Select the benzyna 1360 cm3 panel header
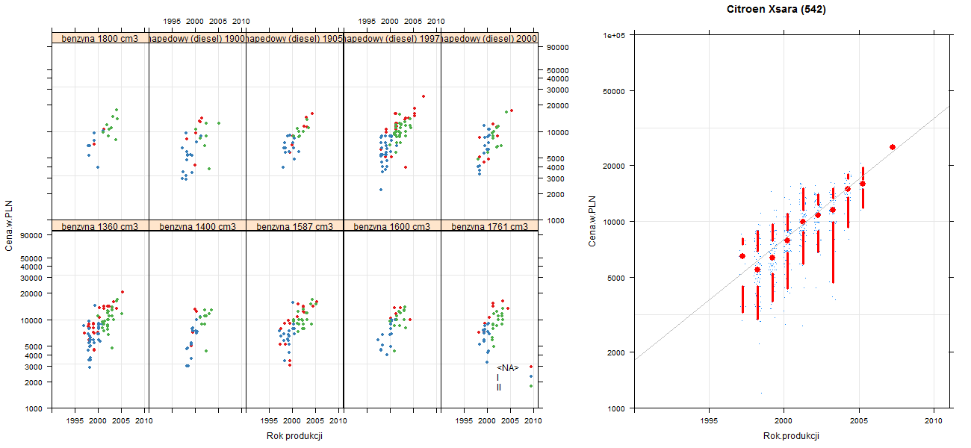 coord(100,225)
